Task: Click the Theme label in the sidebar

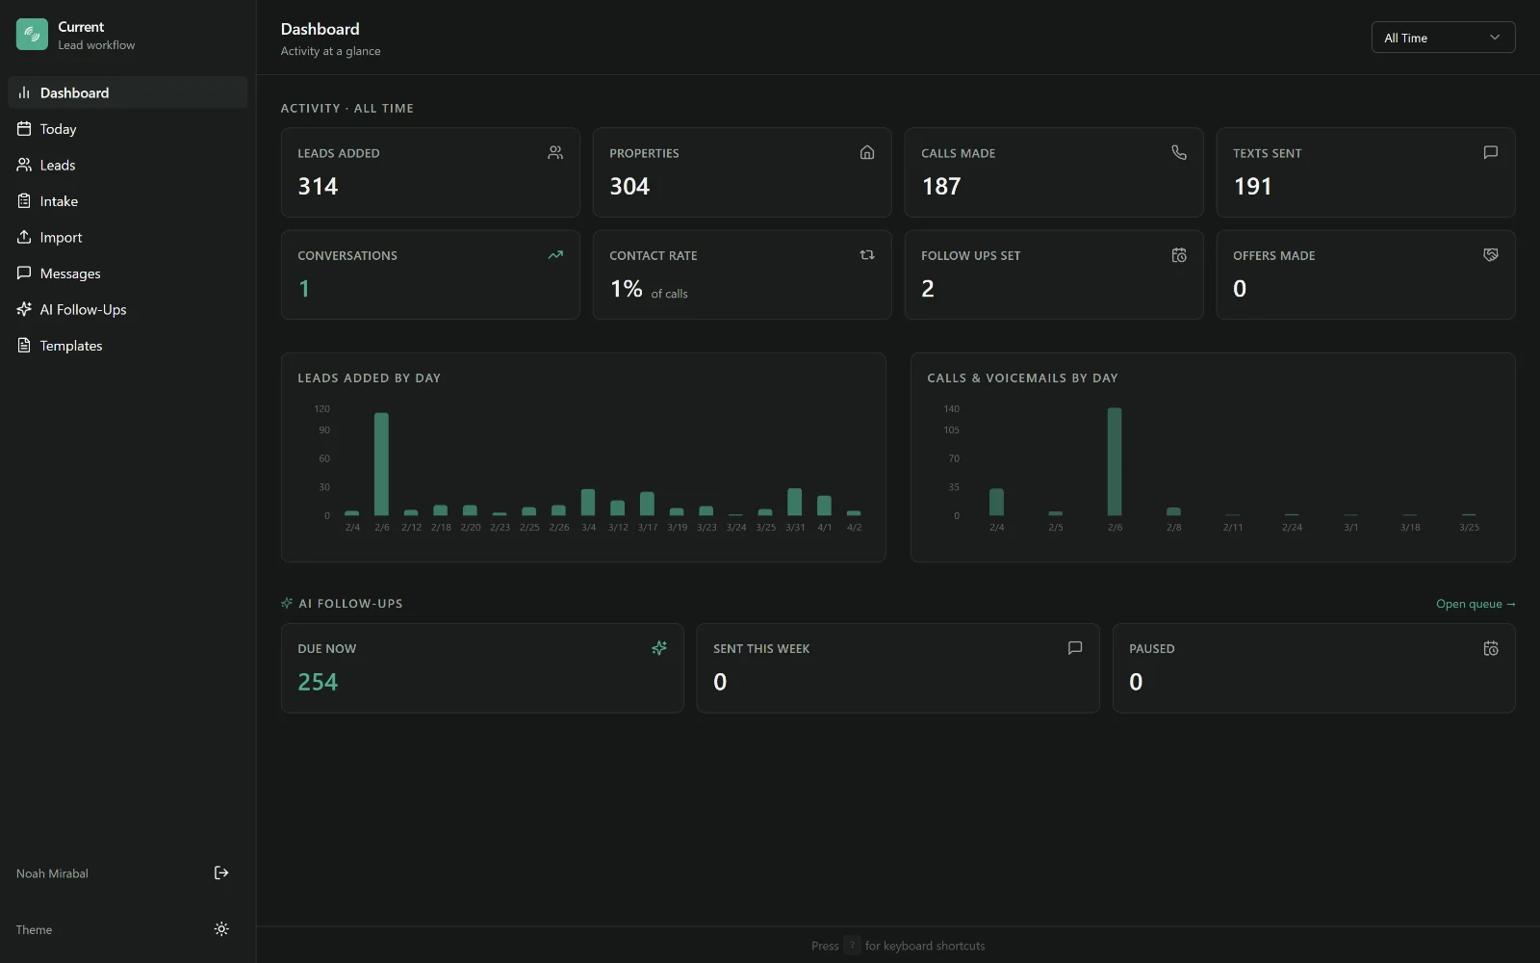Action: [x=34, y=929]
